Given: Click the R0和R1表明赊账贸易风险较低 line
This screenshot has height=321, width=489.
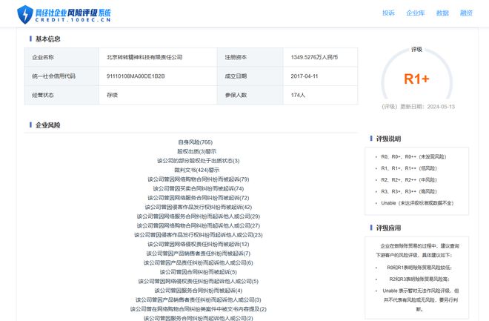Looking at the screenshot, I should pos(419,268).
